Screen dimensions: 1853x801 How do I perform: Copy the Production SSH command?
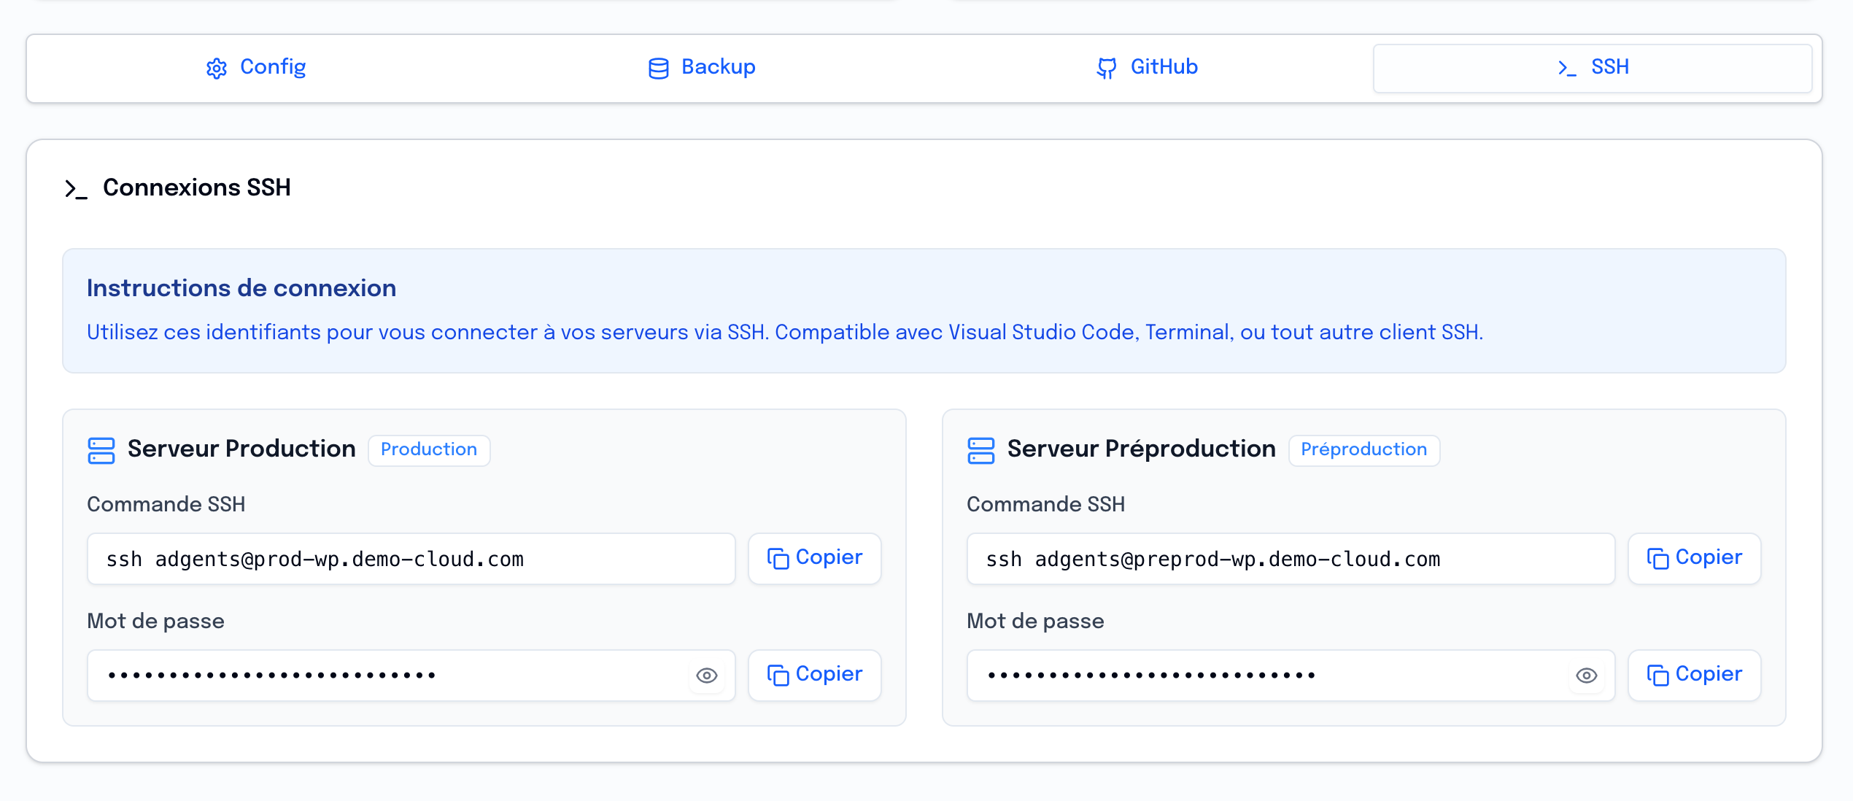(814, 558)
